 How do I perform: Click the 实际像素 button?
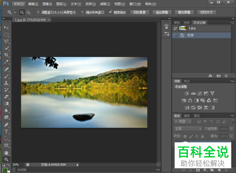coord(140,12)
